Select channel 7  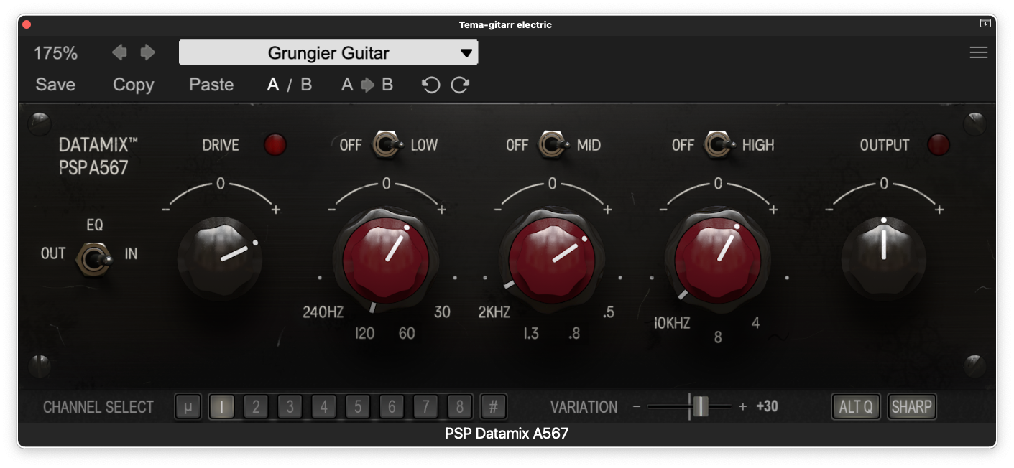[425, 407]
